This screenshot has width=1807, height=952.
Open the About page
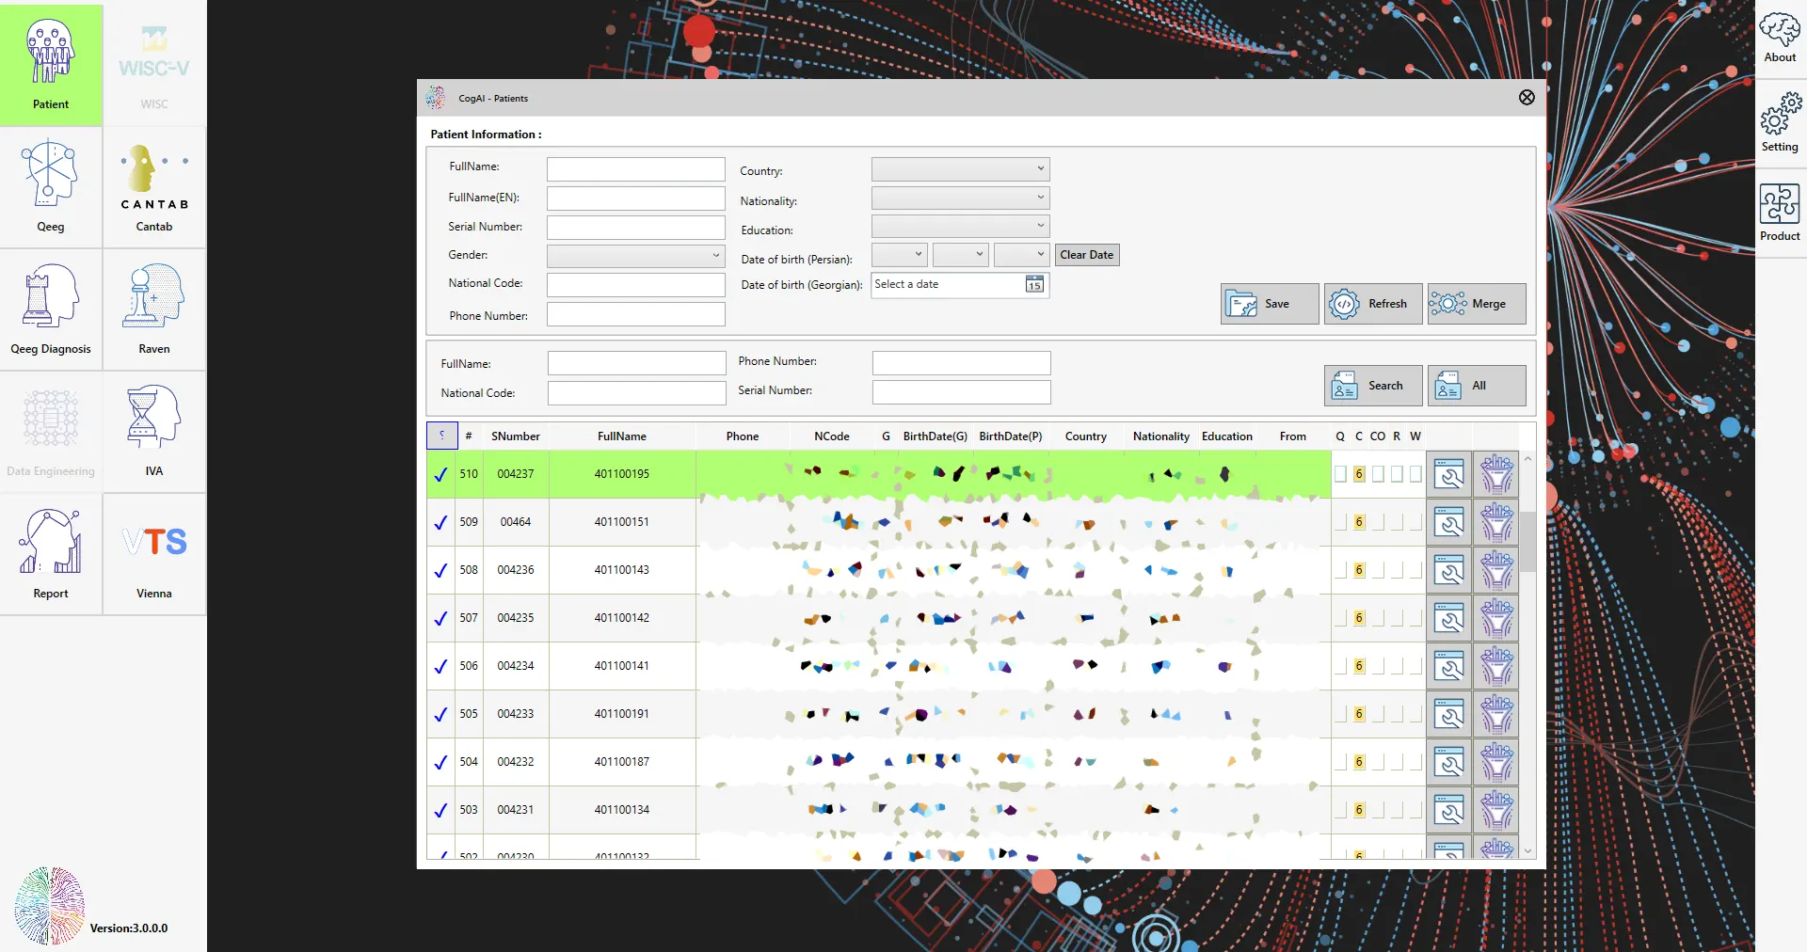tap(1780, 38)
